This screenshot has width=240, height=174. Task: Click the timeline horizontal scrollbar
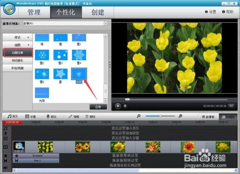[x=78, y=170]
